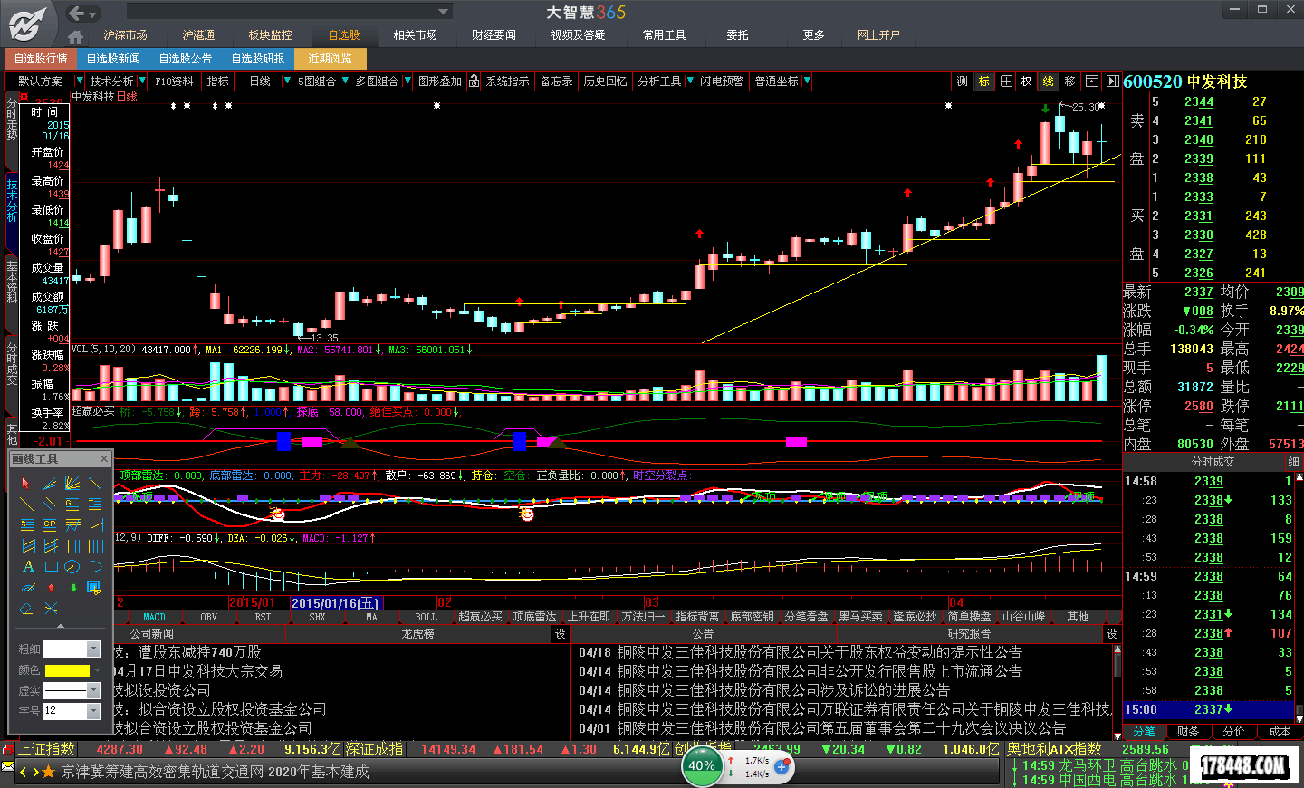Viewport: 1304px width, 788px height.
Task: Open the 粗细 line thickness dropdown
Action: tap(93, 649)
